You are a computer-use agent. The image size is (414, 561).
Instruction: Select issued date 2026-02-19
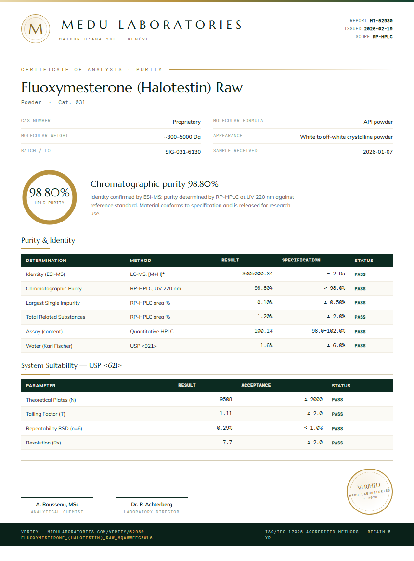(x=378, y=28)
